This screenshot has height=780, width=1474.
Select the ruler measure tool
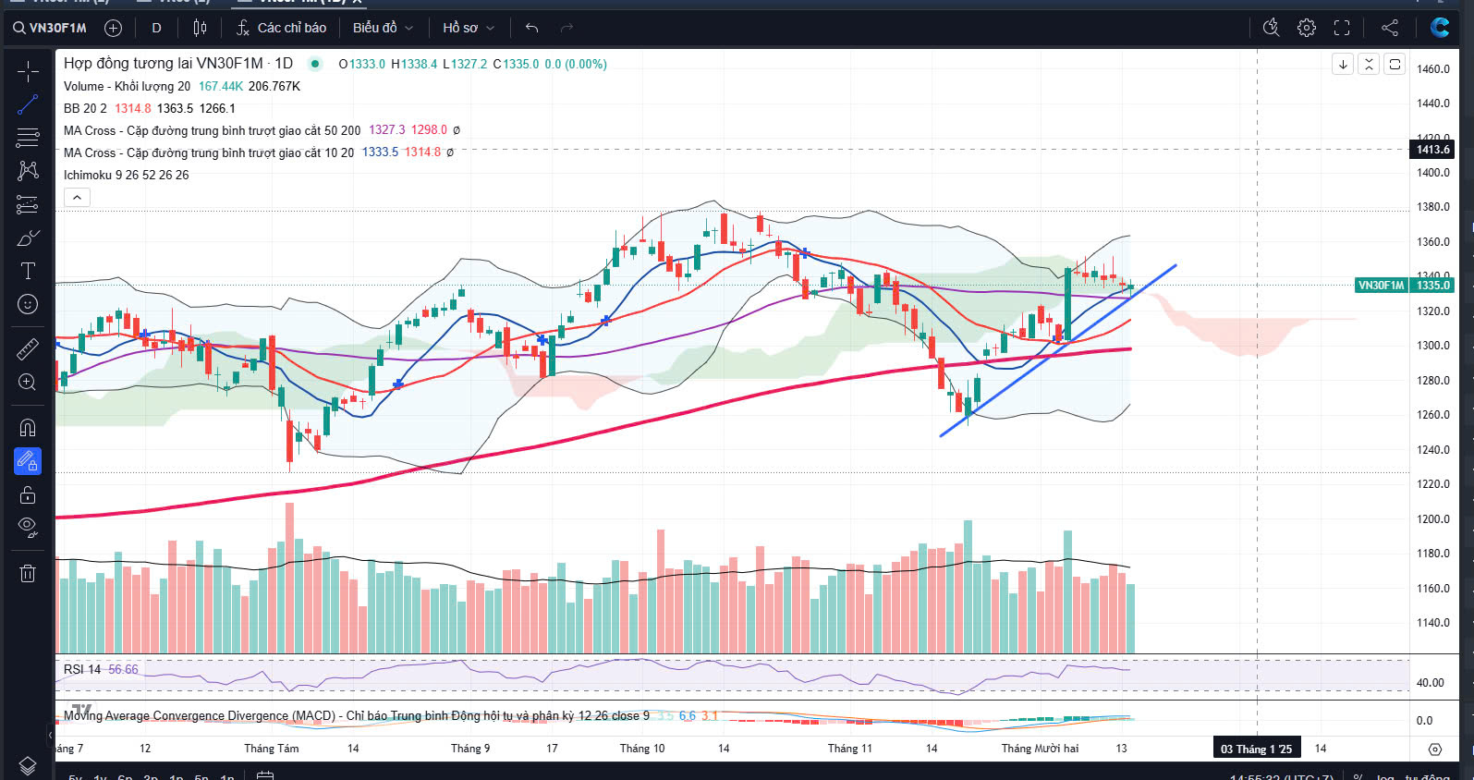coord(28,348)
